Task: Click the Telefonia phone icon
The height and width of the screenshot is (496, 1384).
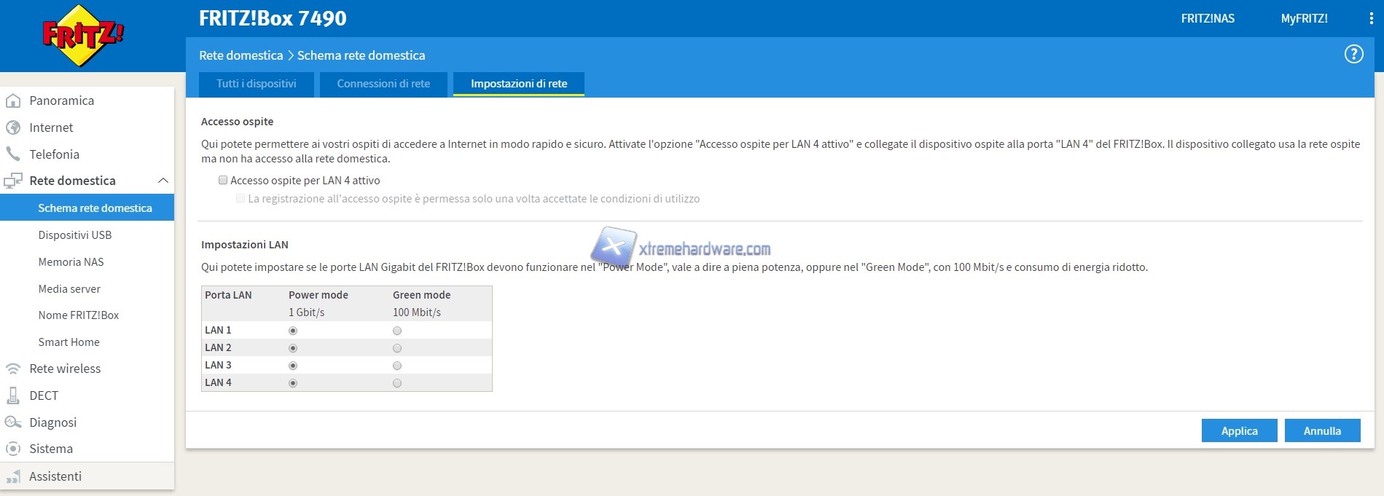Action: [x=13, y=154]
